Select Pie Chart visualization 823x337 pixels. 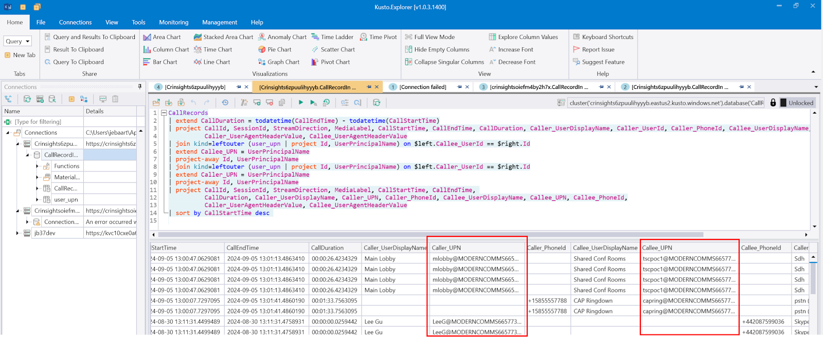[x=275, y=49]
